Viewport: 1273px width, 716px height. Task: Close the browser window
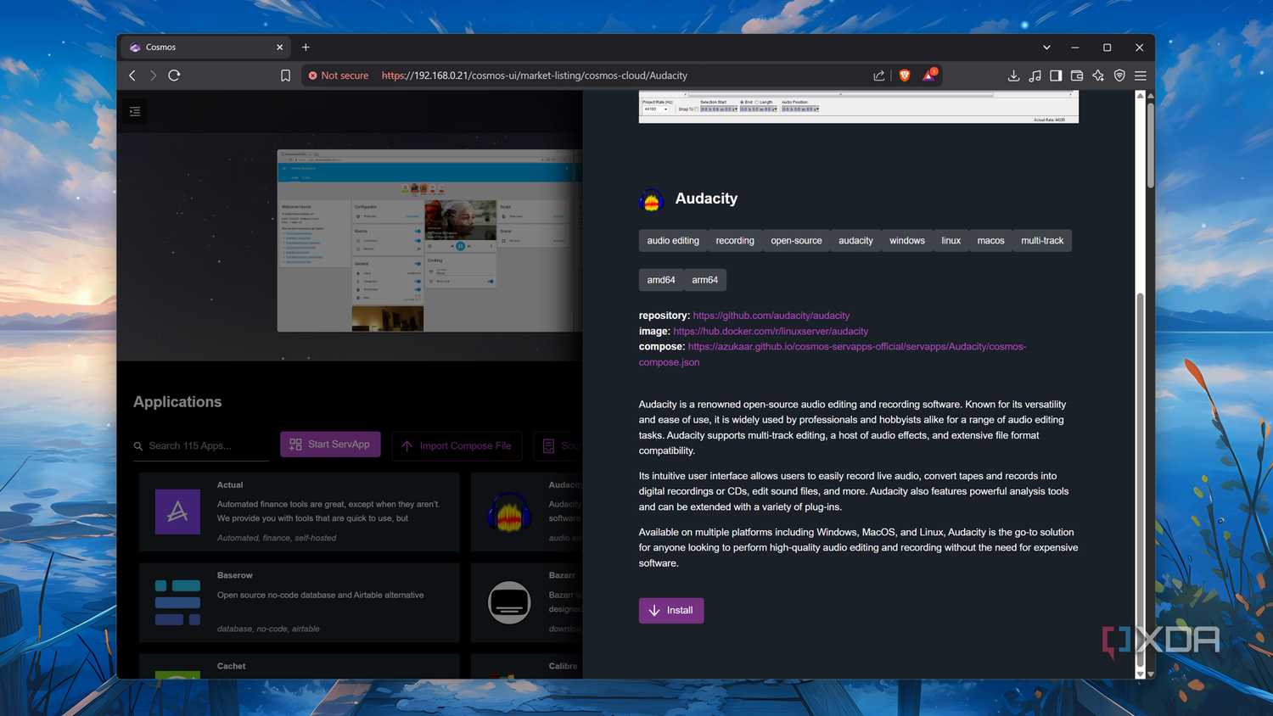pos(1139,48)
